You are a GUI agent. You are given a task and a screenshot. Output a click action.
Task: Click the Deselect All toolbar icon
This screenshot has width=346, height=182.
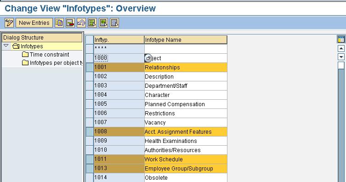pyautogui.click(x=114, y=23)
